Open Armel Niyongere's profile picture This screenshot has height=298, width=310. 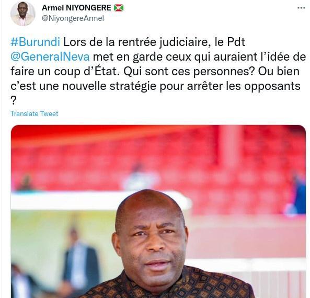[22, 14]
